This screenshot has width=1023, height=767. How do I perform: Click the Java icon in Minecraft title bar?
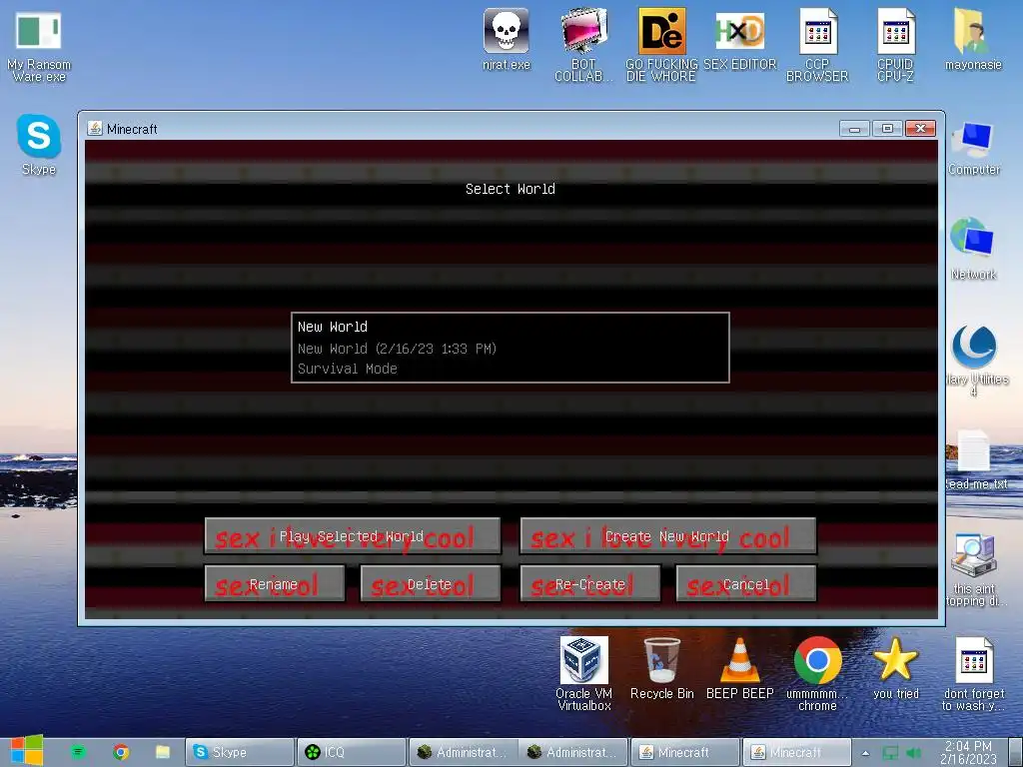point(95,129)
